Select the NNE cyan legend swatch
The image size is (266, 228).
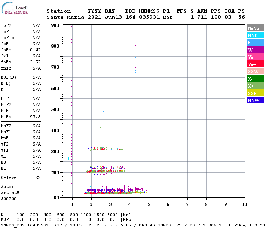255,35
